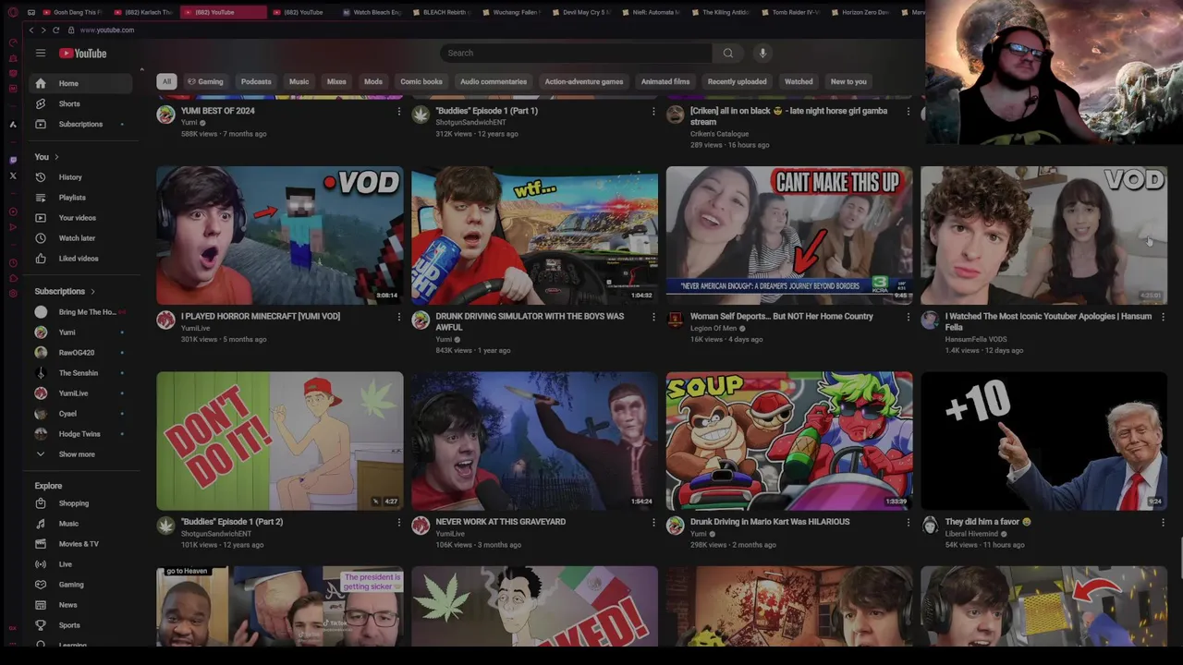Viewport: 1183px width, 665px height.
Task: Open options menu for They did him a favor
Action: coord(1163,522)
